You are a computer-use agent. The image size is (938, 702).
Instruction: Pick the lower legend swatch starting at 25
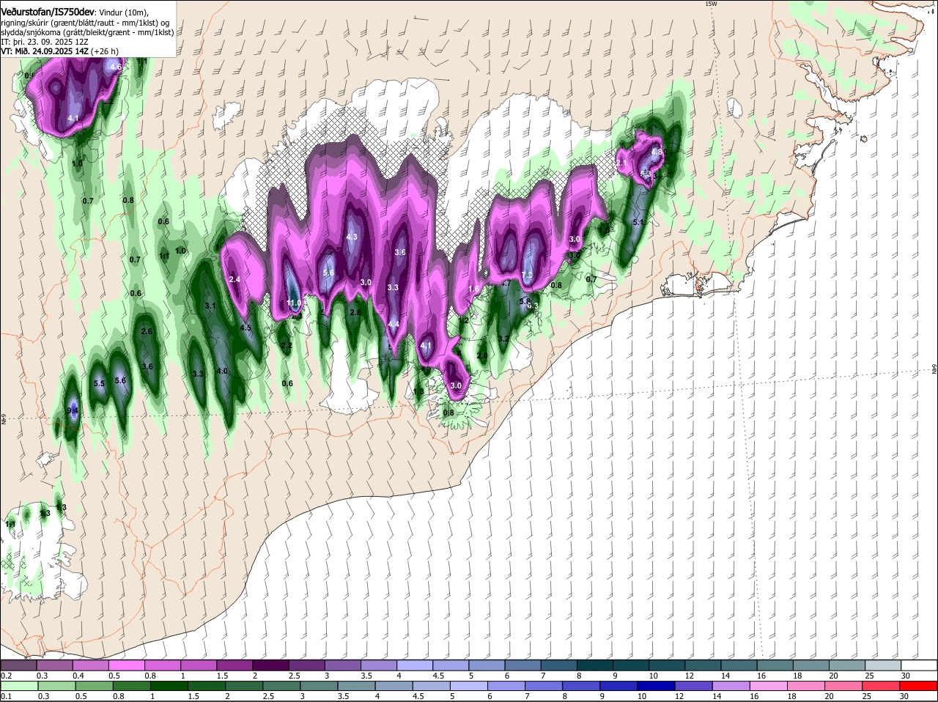coord(881,686)
